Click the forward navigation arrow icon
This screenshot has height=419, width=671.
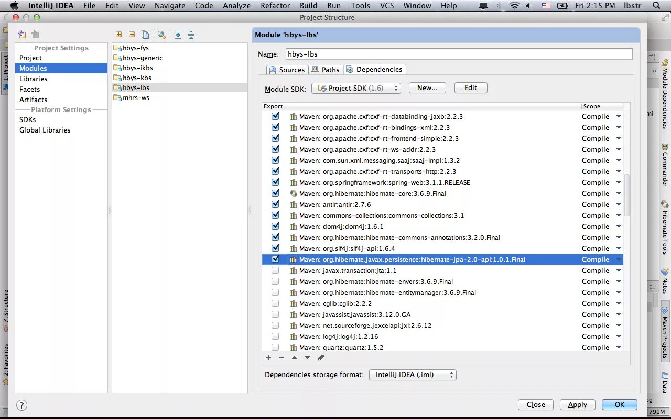[x=35, y=35]
